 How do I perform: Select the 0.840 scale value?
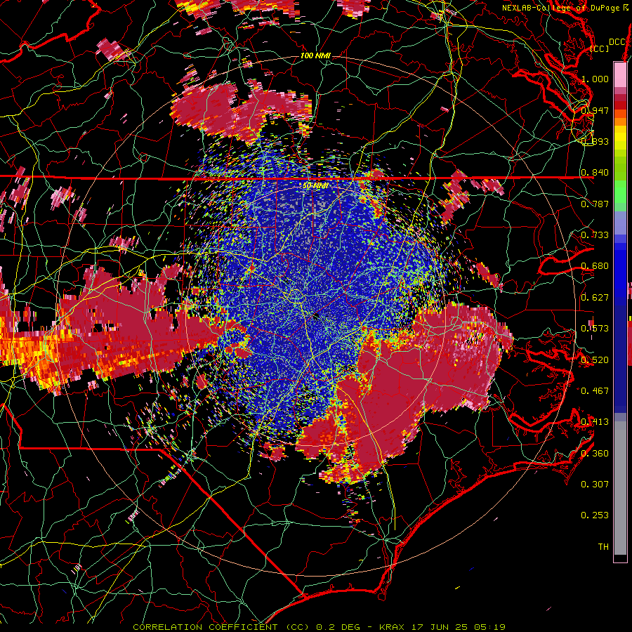[x=595, y=173]
